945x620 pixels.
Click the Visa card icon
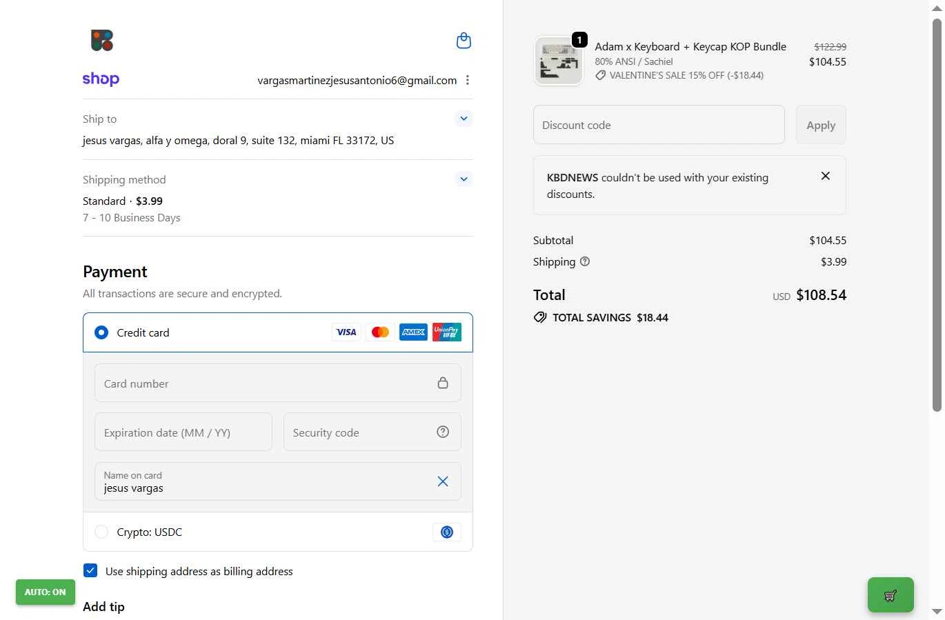346,332
